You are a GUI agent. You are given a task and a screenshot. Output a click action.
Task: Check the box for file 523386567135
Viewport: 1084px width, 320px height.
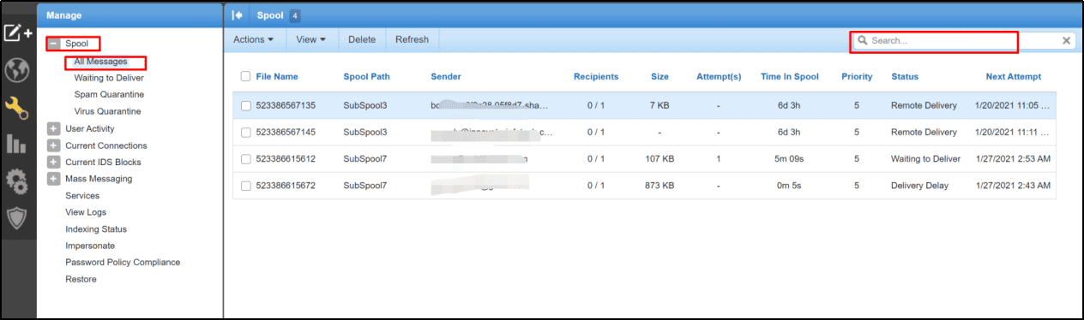click(x=246, y=105)
